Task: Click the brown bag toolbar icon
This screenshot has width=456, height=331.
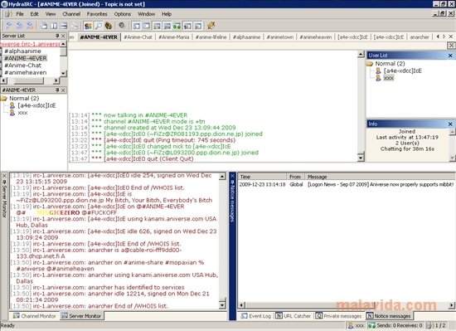Action: (x=109, y=26)
